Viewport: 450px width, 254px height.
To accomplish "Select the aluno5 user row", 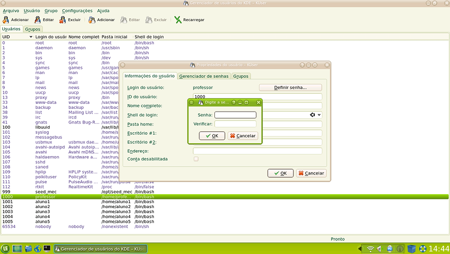I will click(x=225, y=221).
